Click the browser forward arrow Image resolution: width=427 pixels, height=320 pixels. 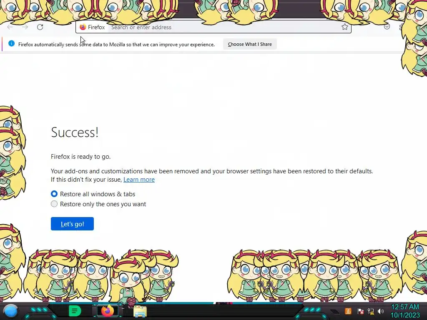[x=25, y=27]
